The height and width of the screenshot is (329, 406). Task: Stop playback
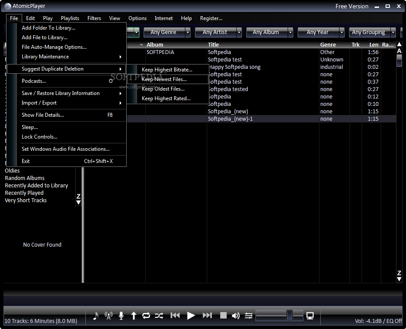click(223, 315)
